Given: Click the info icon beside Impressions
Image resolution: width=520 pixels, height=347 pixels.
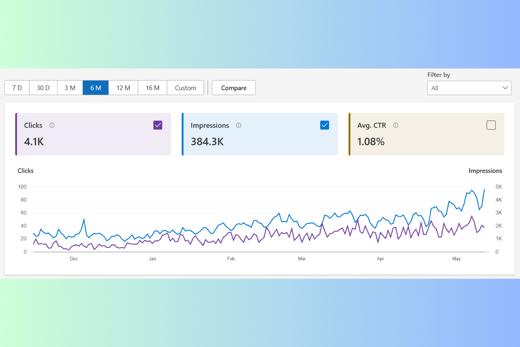Looking at the screenshot, I should point(238,125).
